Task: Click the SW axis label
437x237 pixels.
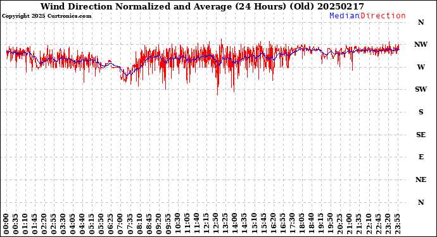Action: (421, 89)
